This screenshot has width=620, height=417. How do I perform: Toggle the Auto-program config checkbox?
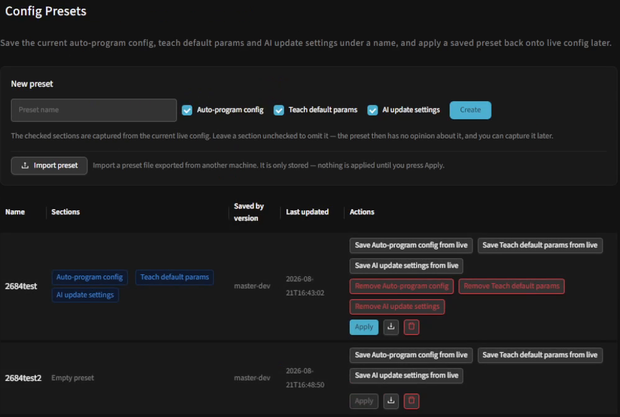[187, 110]
